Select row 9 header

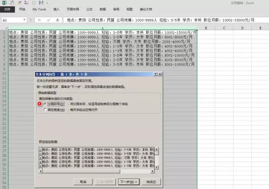(x=4, y=69)
